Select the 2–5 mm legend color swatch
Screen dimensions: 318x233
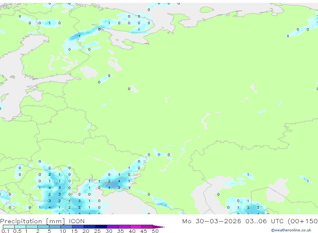coord(43,227)
